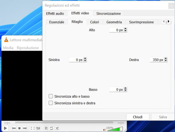Switch to the Colori tab
The height and width of the screenshot is (132, 175).
pos(94,22)
